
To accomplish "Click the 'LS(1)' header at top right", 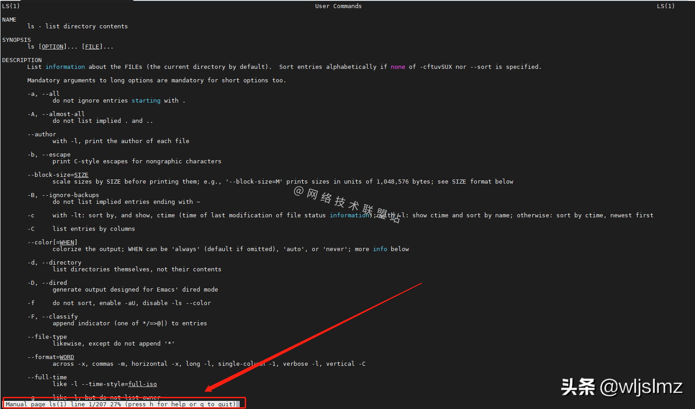I will (x=666, y=6).
